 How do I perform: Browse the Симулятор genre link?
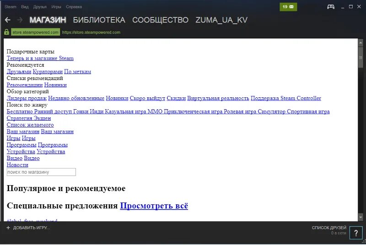[x=271, y=112]
